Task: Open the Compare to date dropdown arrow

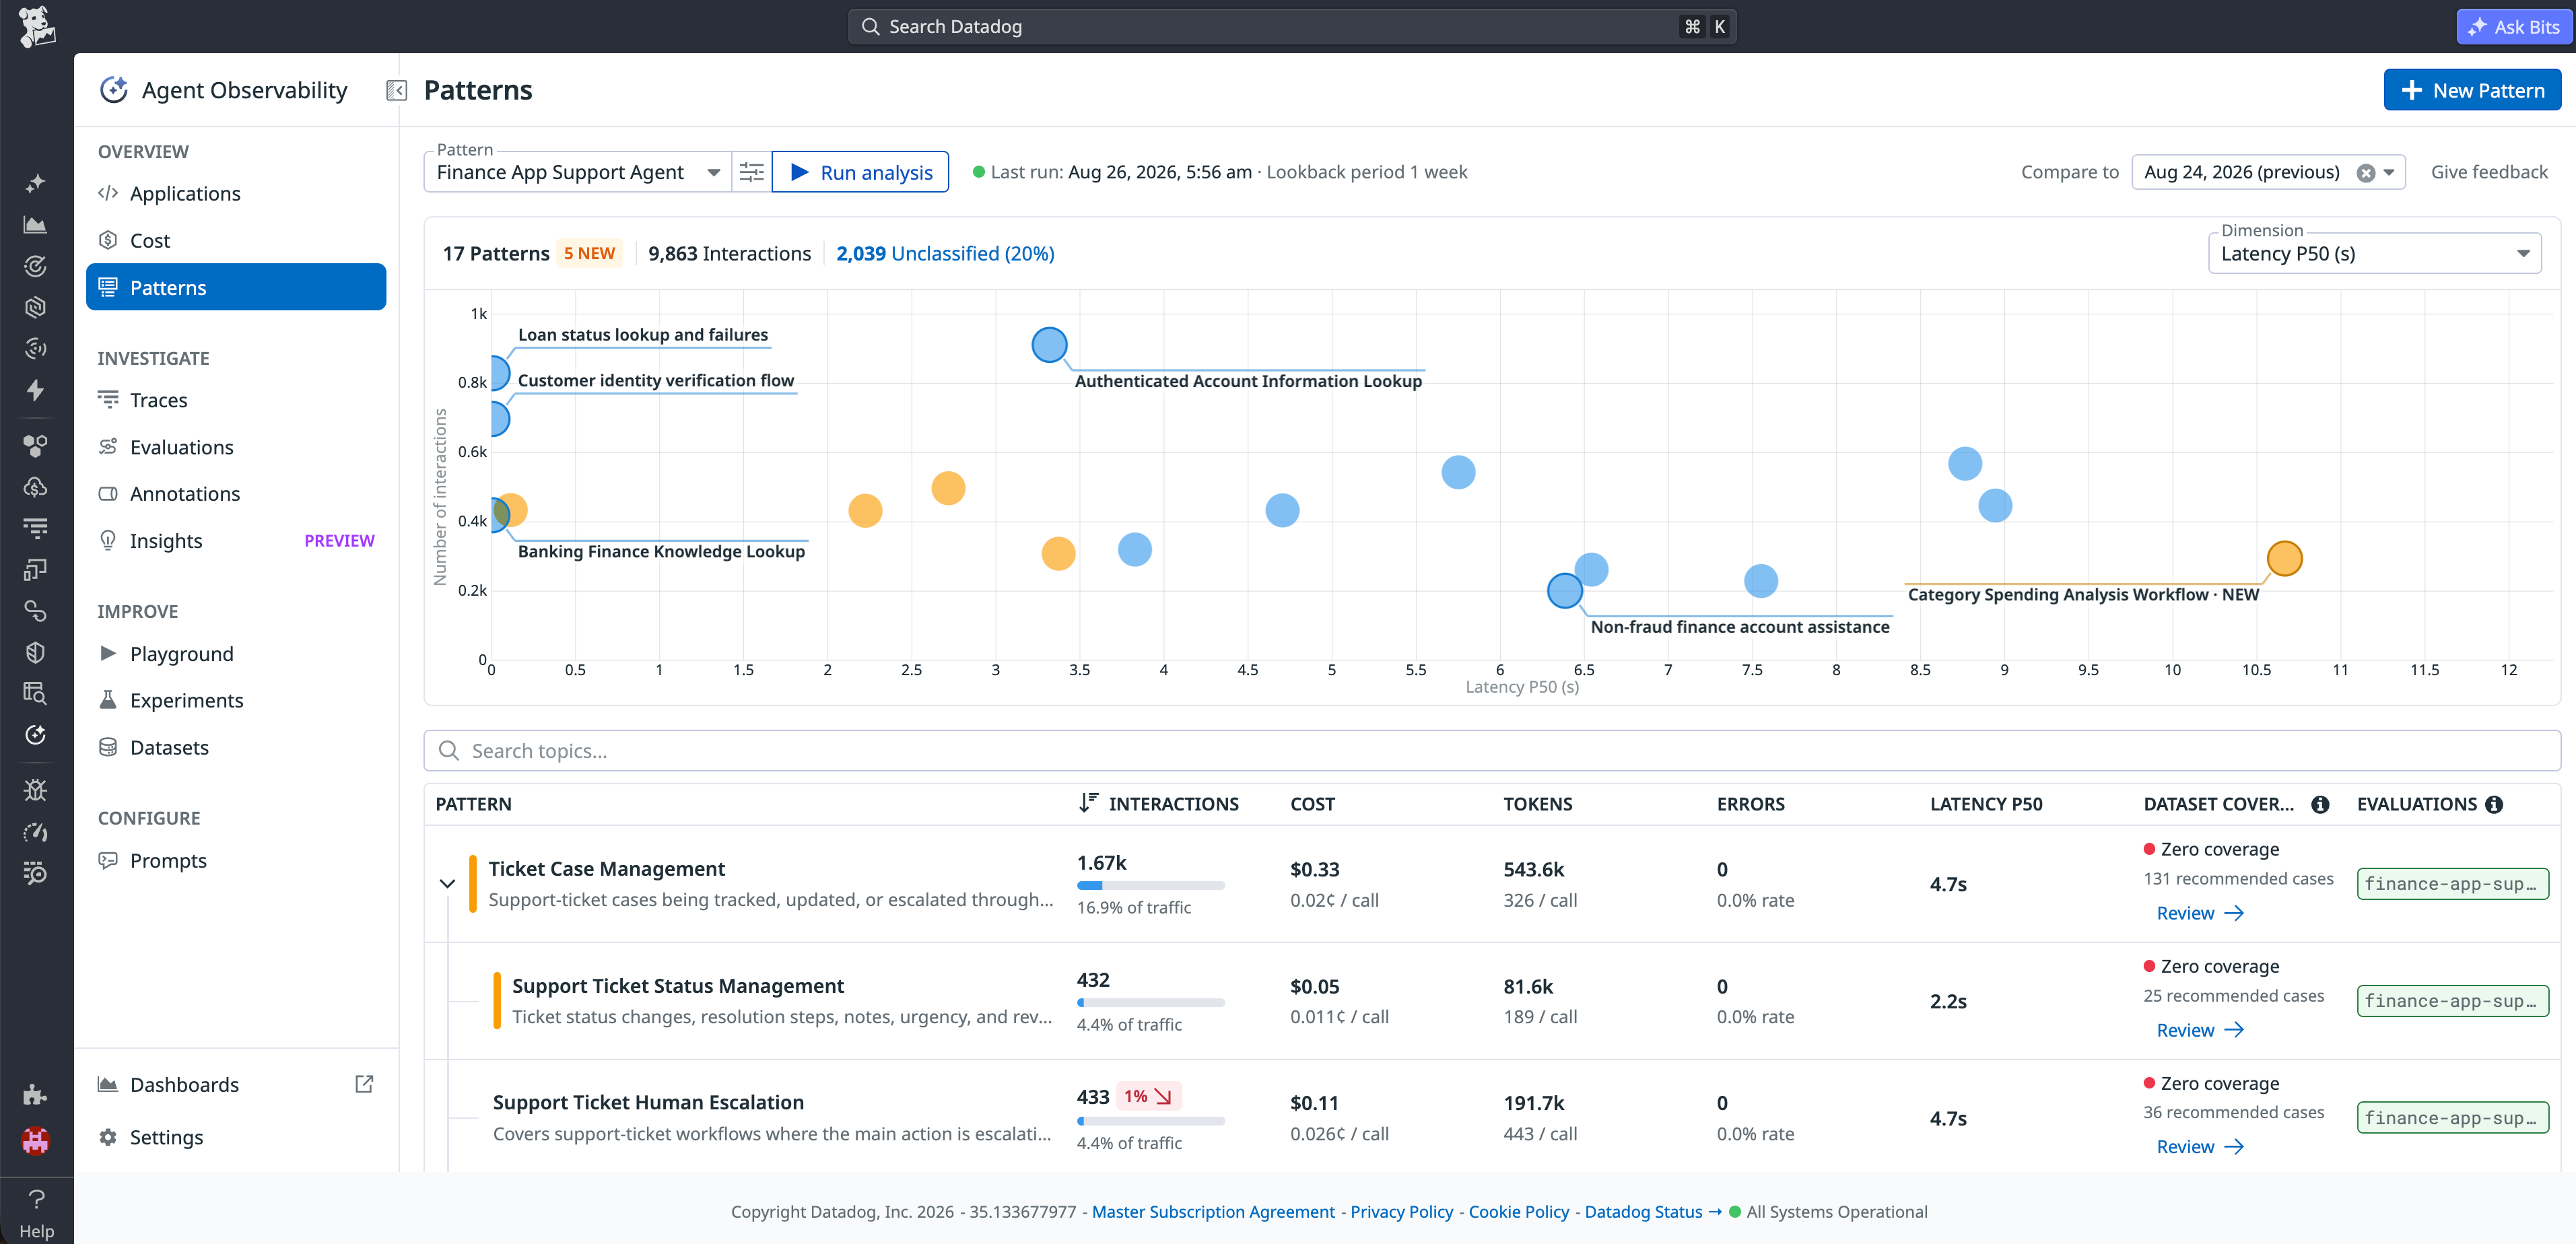Action: 2389,172
